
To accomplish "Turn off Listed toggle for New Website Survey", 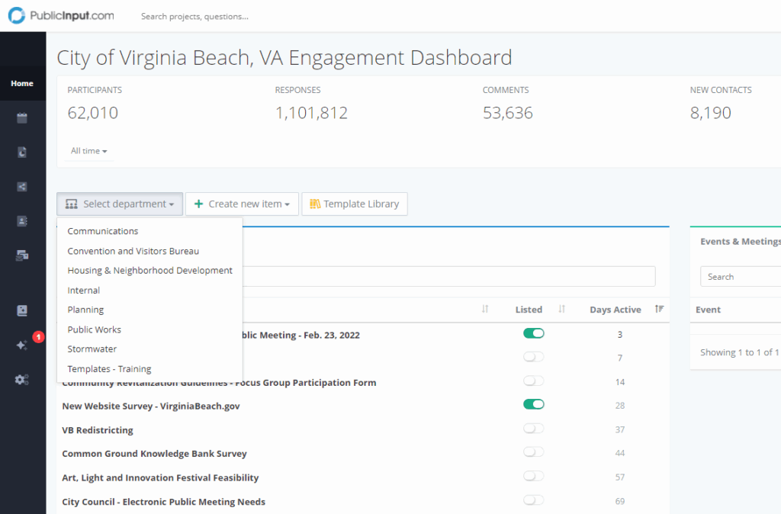I will (534, 404).
